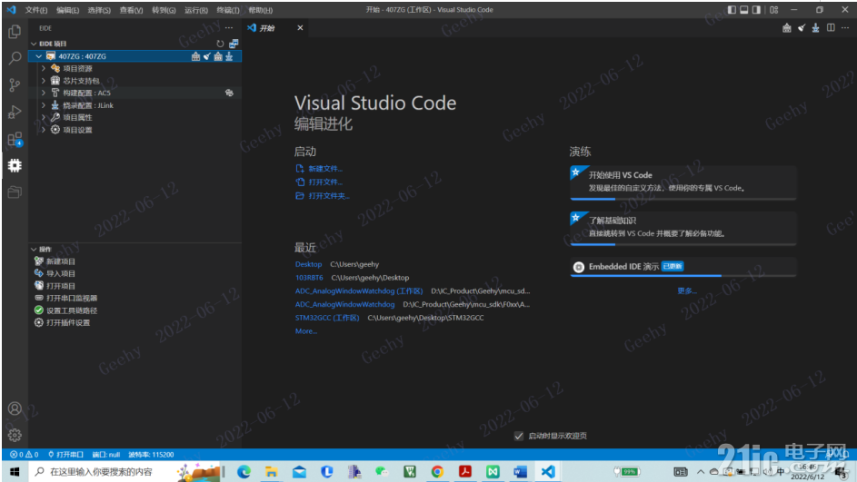Expand the 项目设置 tree node
The width and height of the screenshot is (857, 482).
pos(44,130)
